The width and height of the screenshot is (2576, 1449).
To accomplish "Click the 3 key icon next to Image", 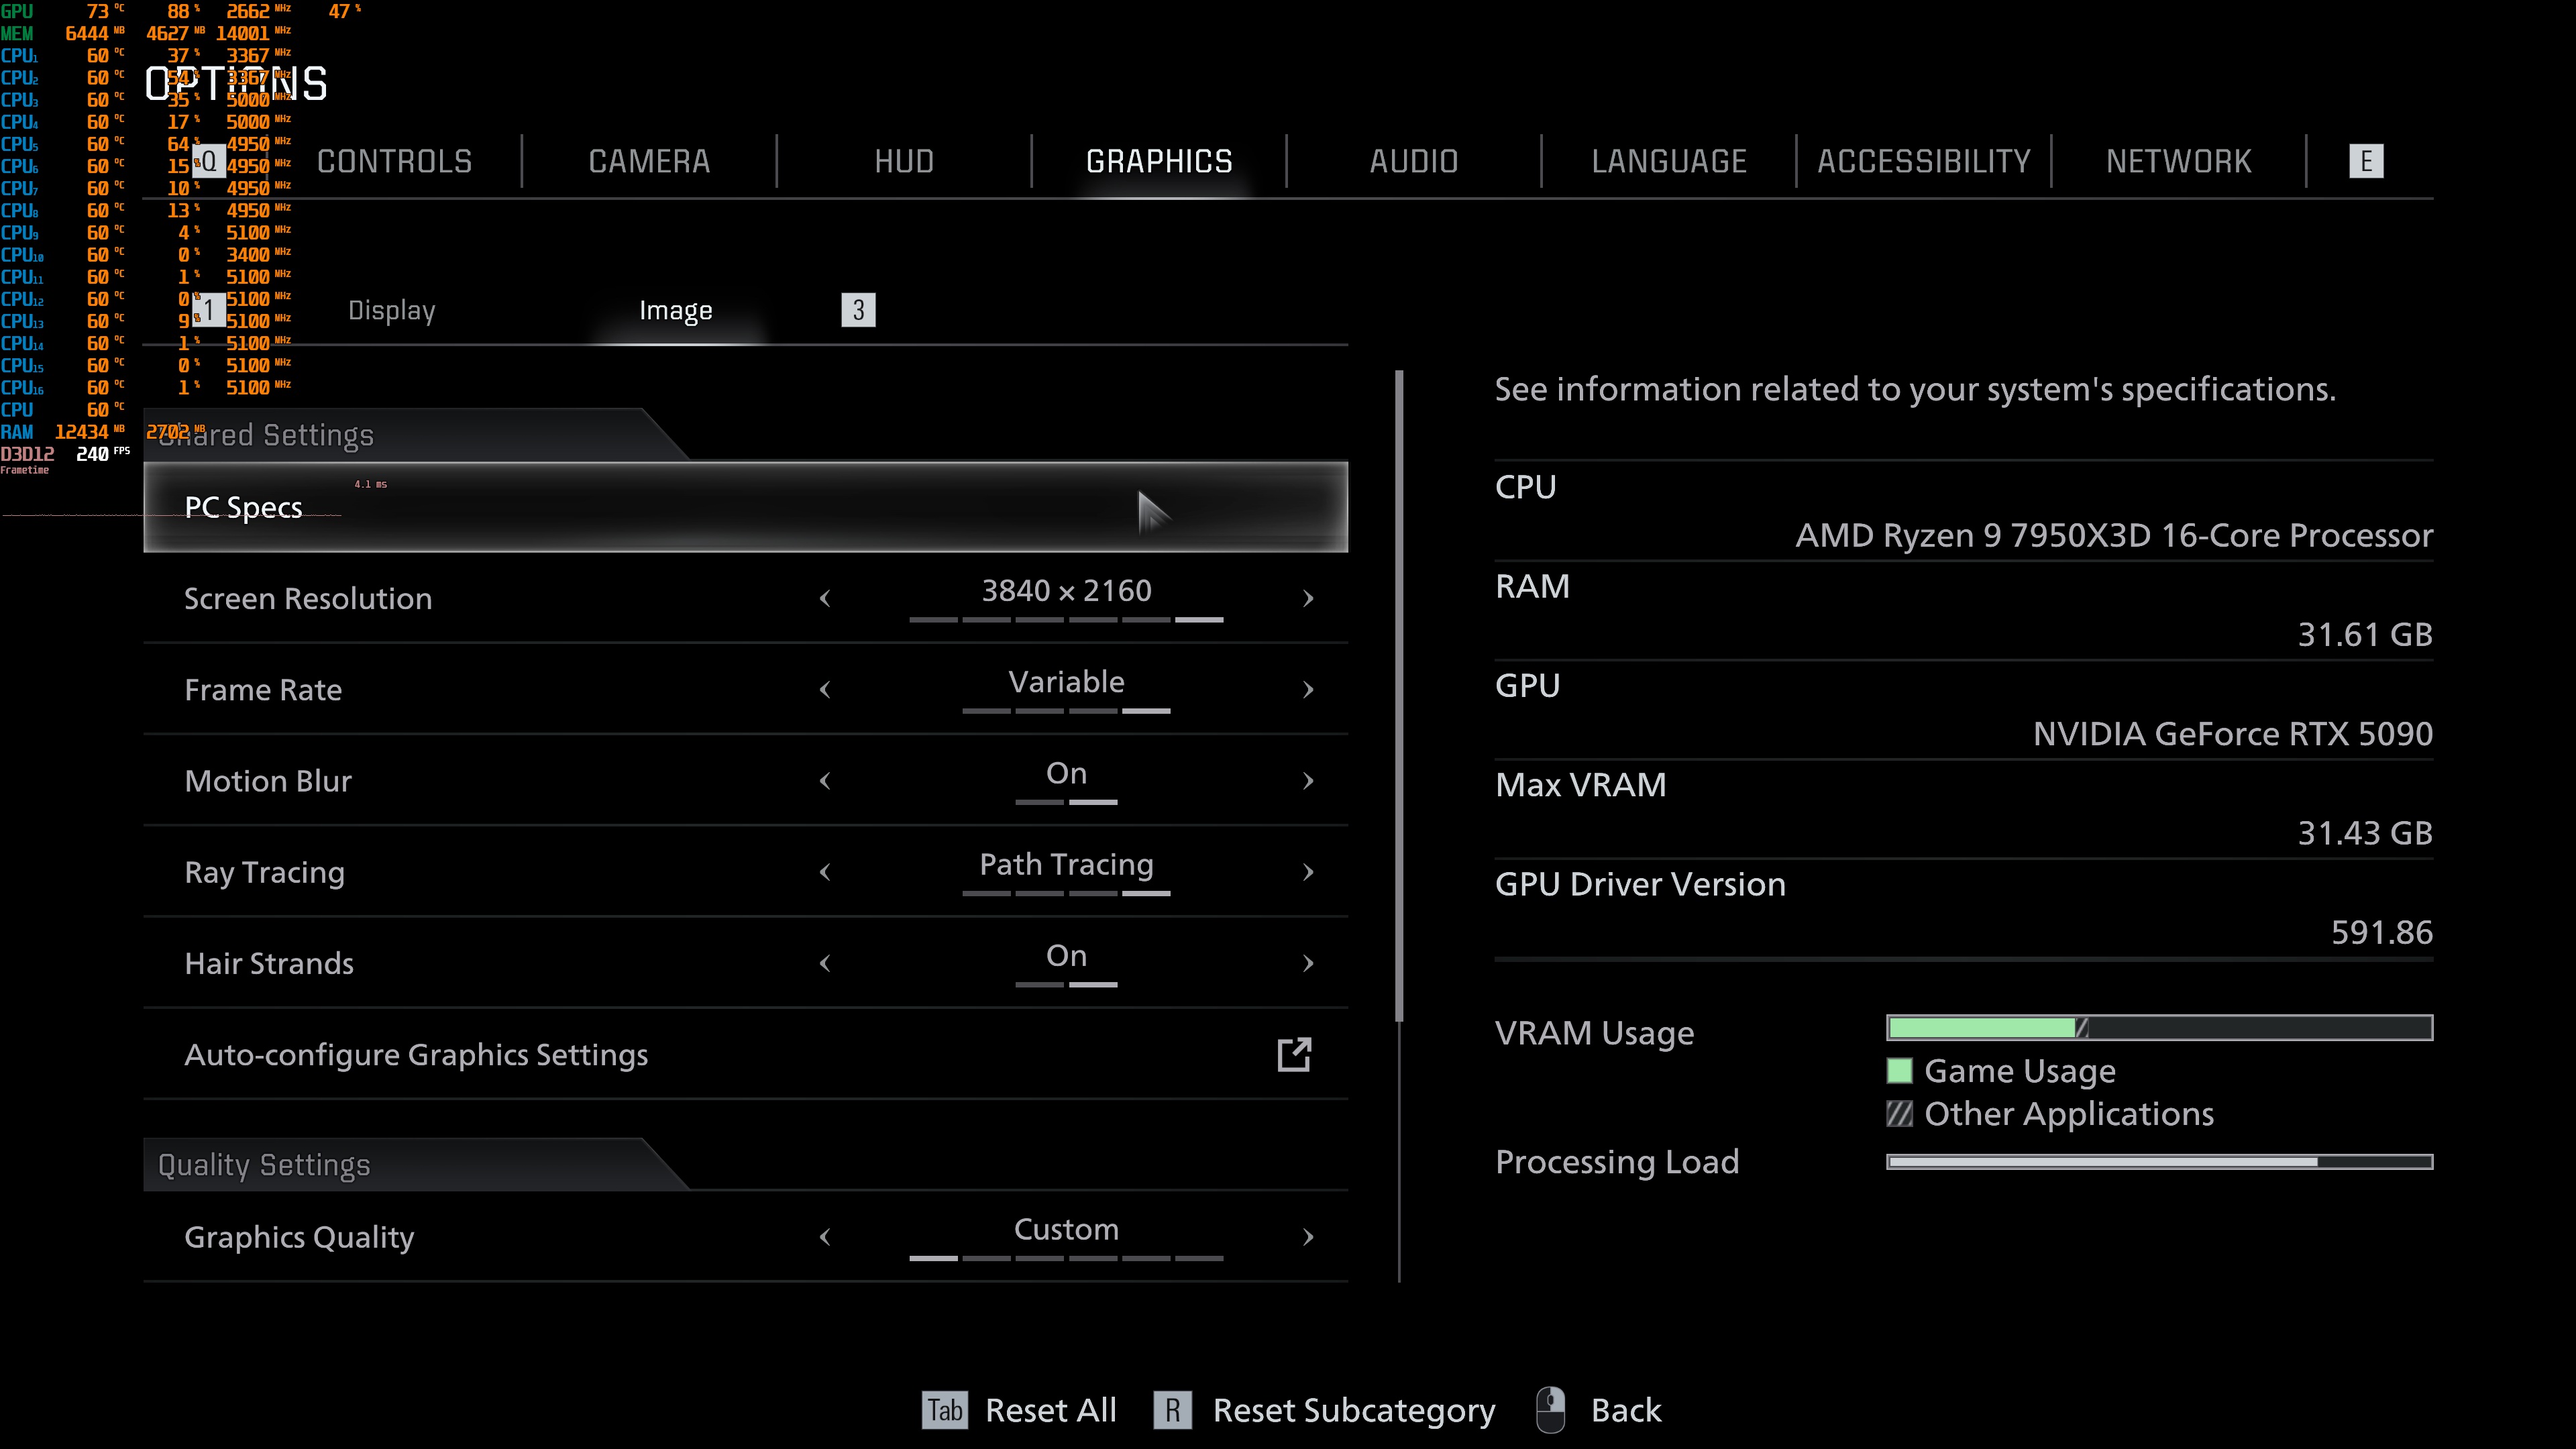I will click(x=858, y=310).
